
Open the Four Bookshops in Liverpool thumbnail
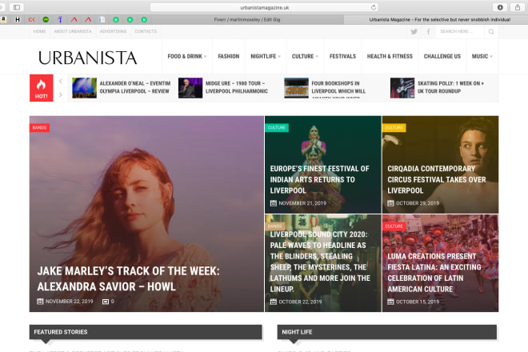tap(296, 88)
